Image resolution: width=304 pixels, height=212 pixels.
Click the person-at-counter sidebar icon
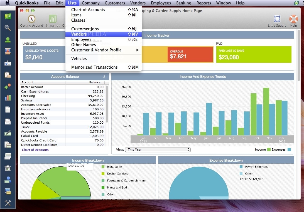pyautogui.click(x=8, y=51)
